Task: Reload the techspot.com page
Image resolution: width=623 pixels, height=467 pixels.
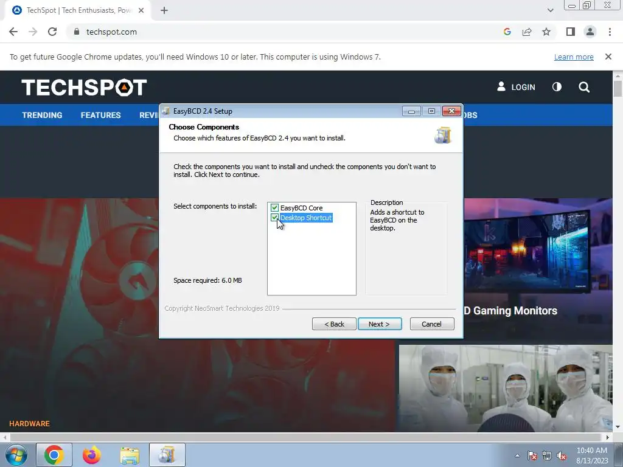Action: point(52,32)
